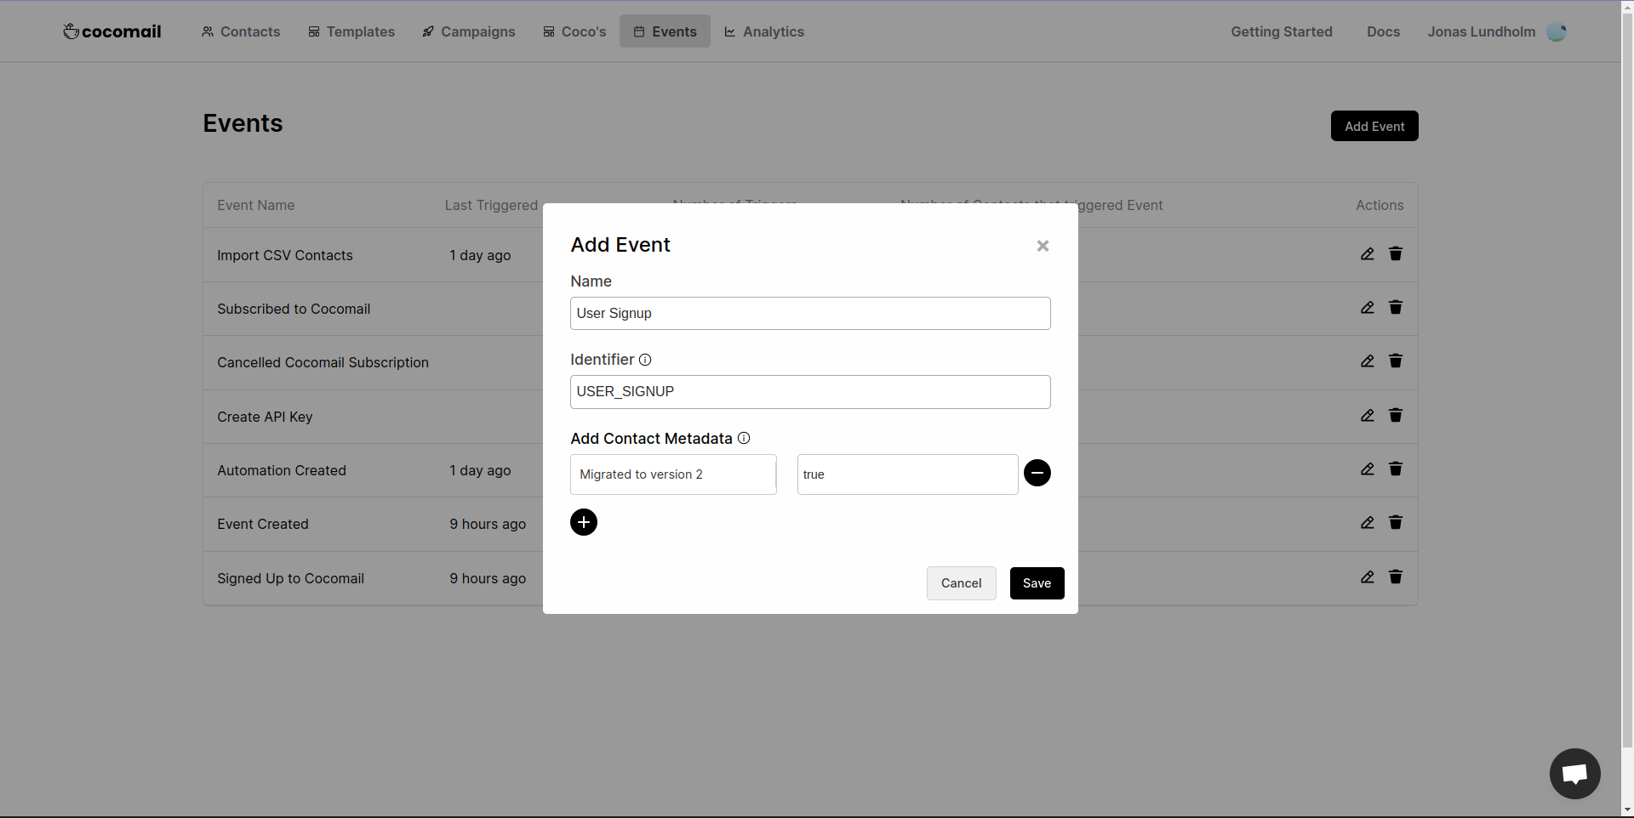The height and width of the screenshot is (818, 1634).
Task: Edit the Create API Key event
Action: click(1367, 415)
